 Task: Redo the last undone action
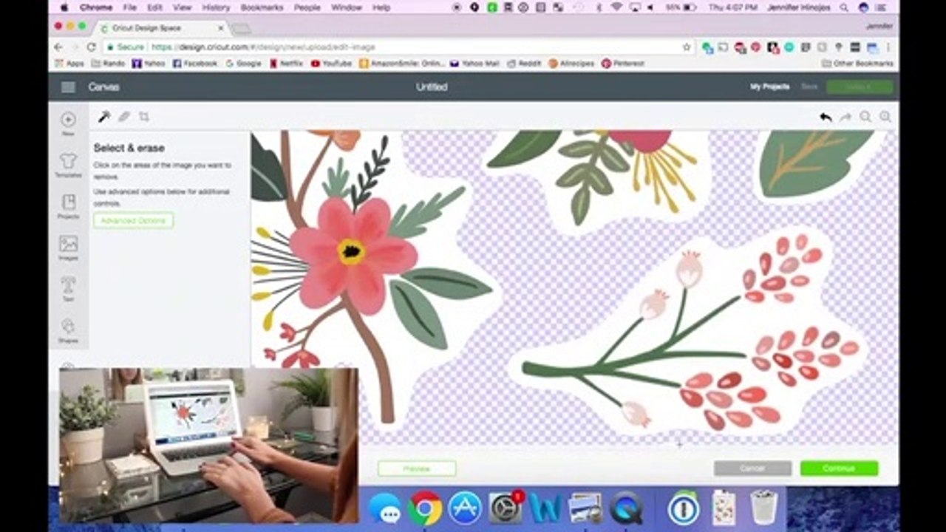click(845, 117)
